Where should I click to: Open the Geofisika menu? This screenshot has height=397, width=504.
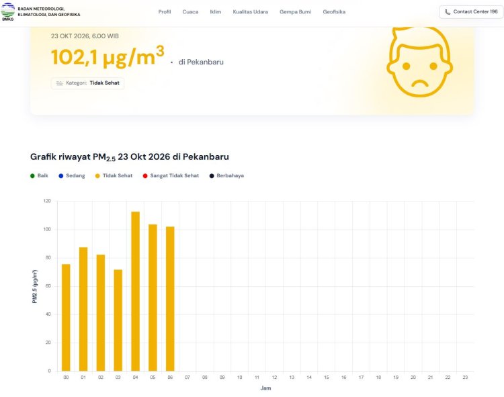pos(334,12)
